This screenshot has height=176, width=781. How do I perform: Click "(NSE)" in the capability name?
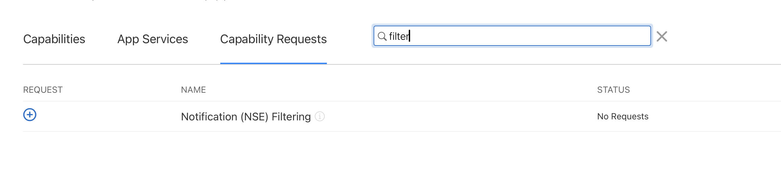(x=254, y=117)
